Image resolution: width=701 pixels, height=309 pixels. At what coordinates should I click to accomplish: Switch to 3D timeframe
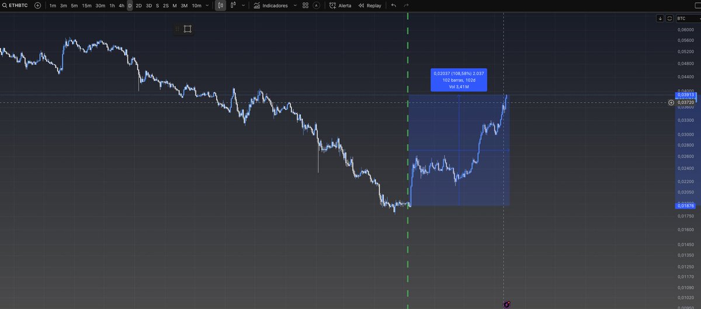[148, 5]
